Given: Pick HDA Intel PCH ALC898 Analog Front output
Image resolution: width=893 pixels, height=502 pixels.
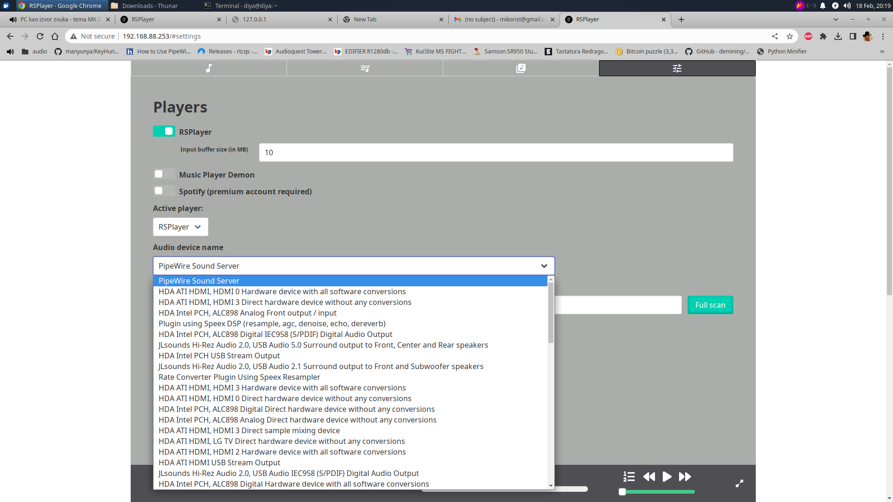Looking at the screenshot, I should (350, 313).
